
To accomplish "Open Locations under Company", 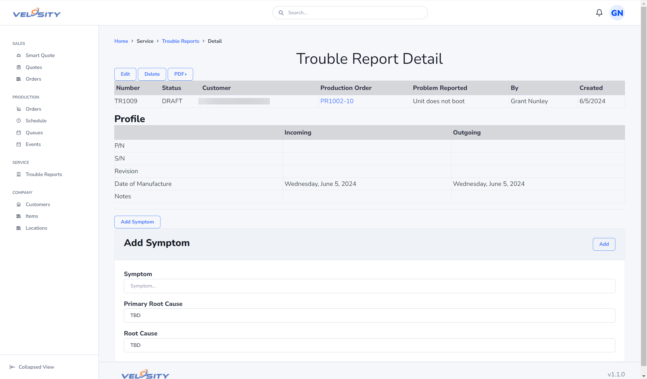I will pos(37,228).
